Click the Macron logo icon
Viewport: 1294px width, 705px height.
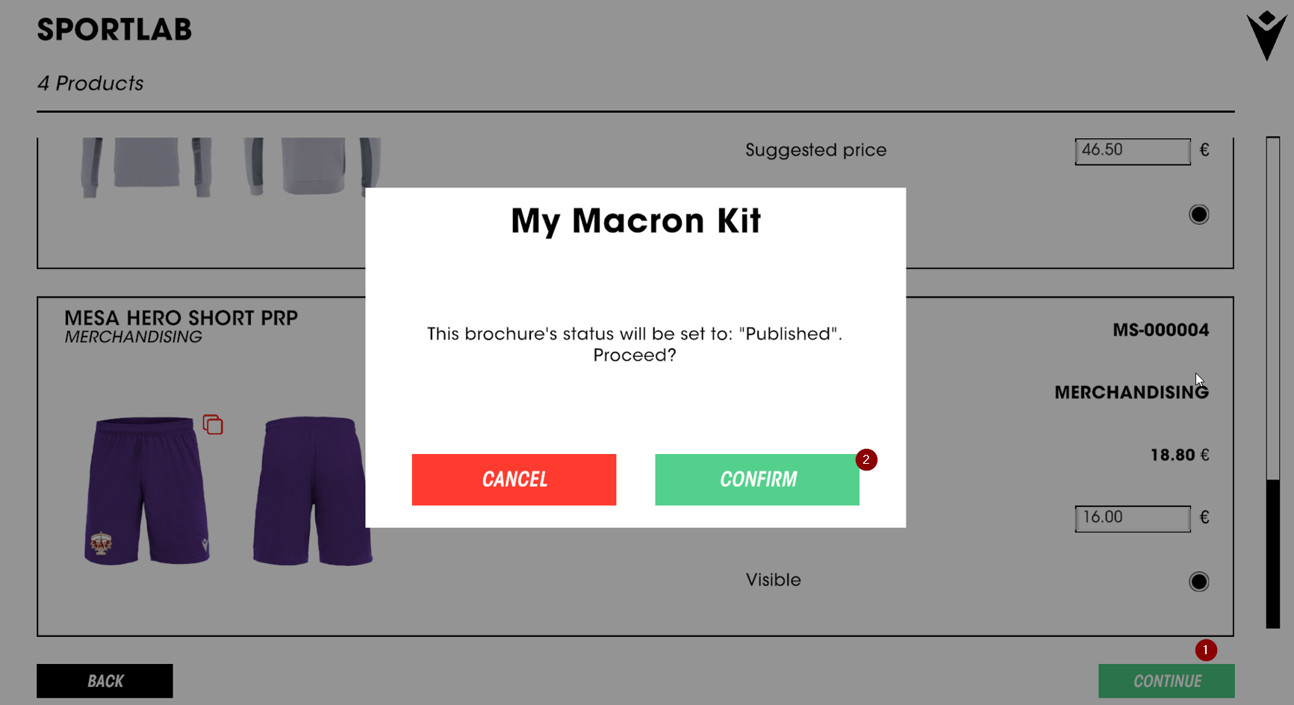pyautogui.click(x=1266, y=35)
